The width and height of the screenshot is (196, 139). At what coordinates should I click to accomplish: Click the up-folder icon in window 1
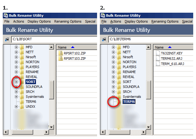coord(7,39)
